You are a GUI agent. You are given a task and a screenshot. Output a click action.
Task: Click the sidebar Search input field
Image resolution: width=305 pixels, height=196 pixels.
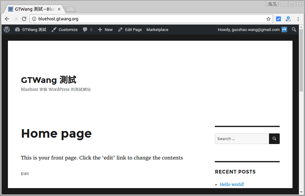click(242, 139)
